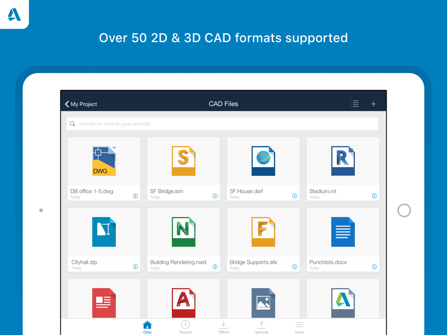Viewport: 447px width, 335px height.
Task: Show info for Punchlists.docx
Action: [374, 267]
